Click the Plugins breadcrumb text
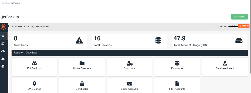 pos(17,3)
